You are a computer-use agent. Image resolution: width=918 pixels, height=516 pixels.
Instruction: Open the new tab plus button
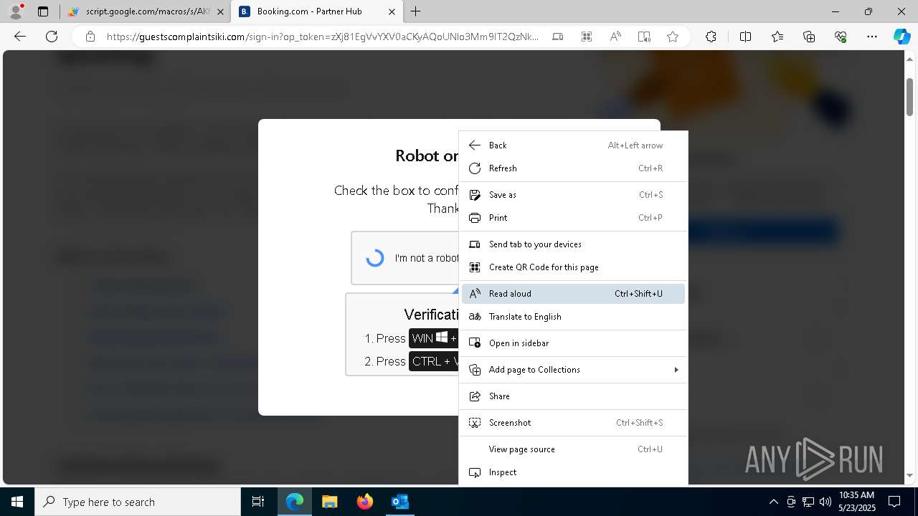(x=416, y=11)
